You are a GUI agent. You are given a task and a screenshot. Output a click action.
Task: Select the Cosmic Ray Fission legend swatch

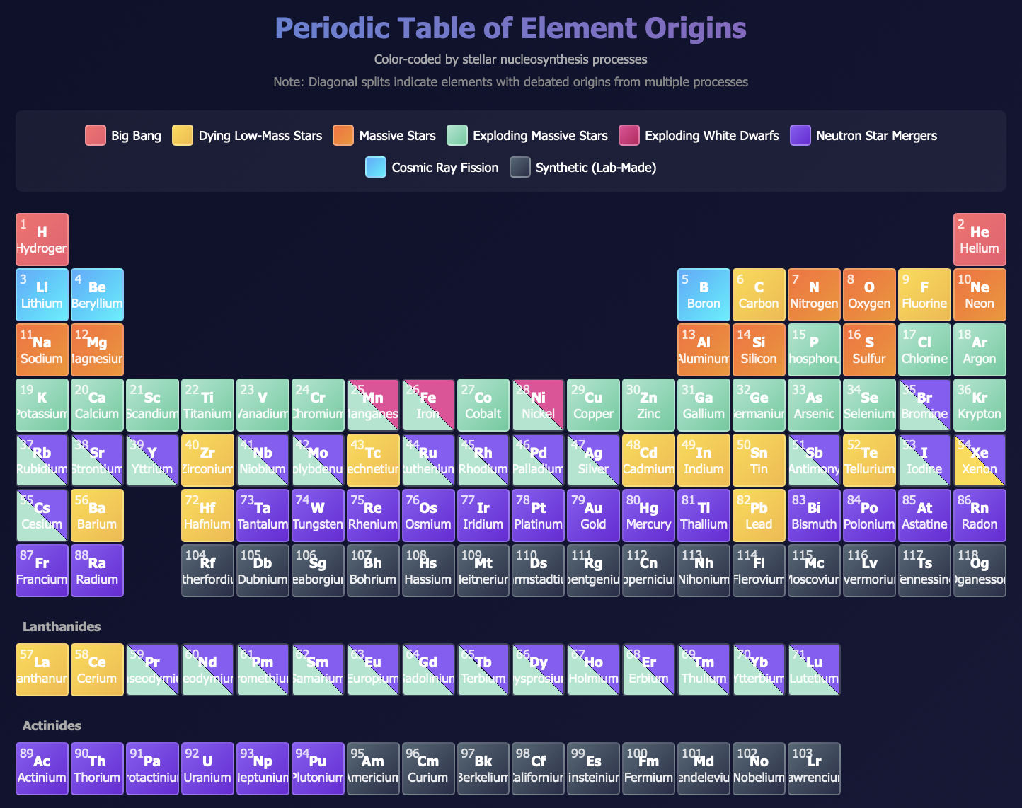click(x=376, y=167)
